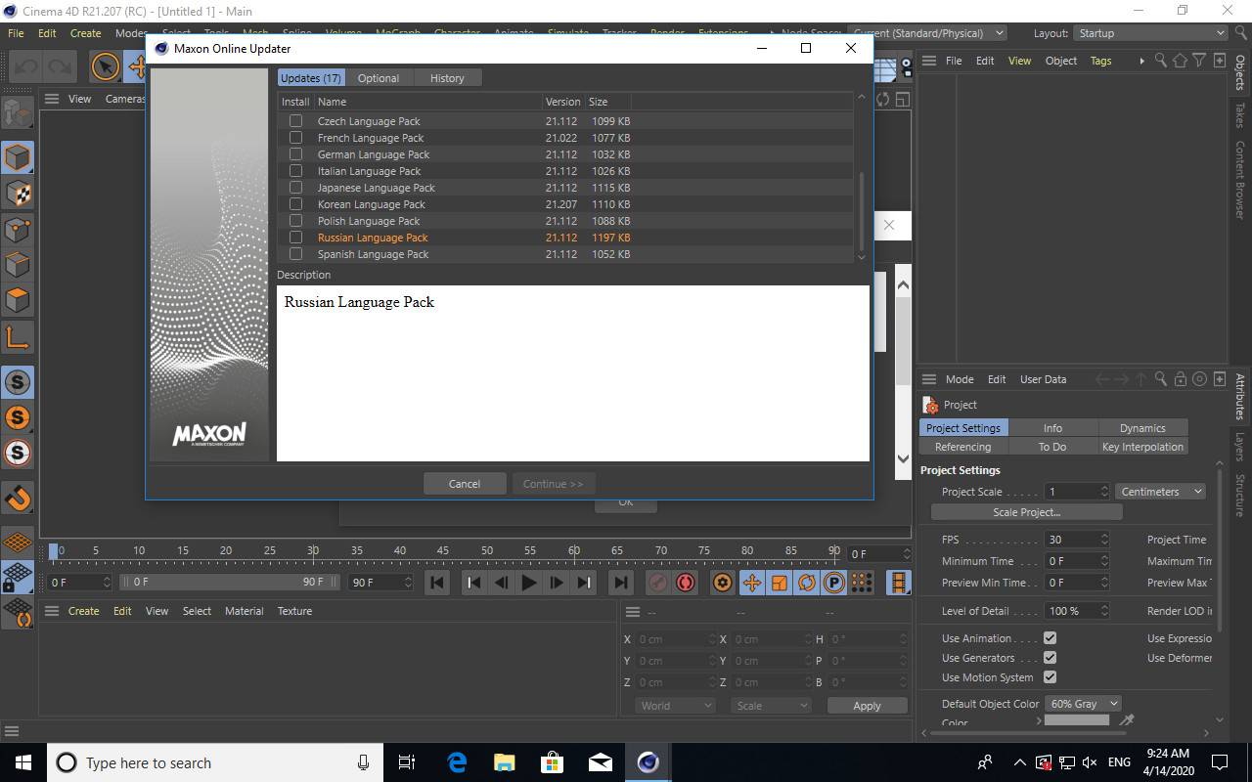
Task: Expand the Color row arrow
Action: pos(1039,721)
